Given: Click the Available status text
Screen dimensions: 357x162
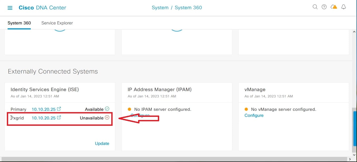Looking at the screenshot, I should pos(94,109).
